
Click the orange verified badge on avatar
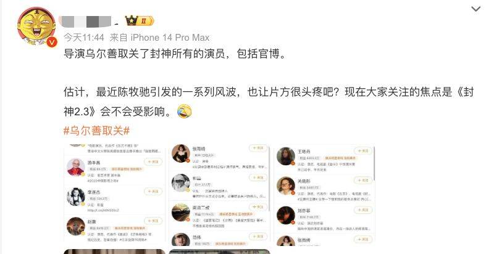tap(52, 42)
